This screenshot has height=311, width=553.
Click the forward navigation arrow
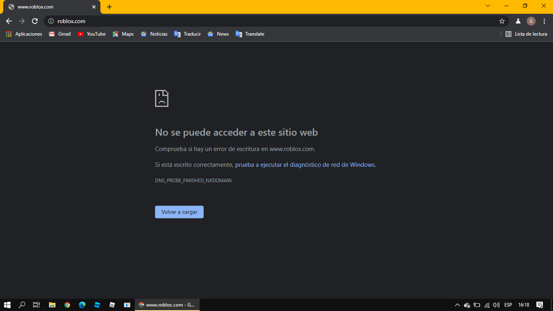point(22,21)
